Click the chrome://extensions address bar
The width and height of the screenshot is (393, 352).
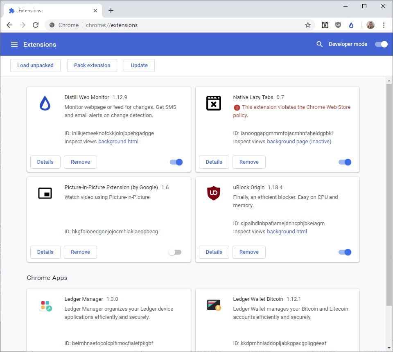180,25
